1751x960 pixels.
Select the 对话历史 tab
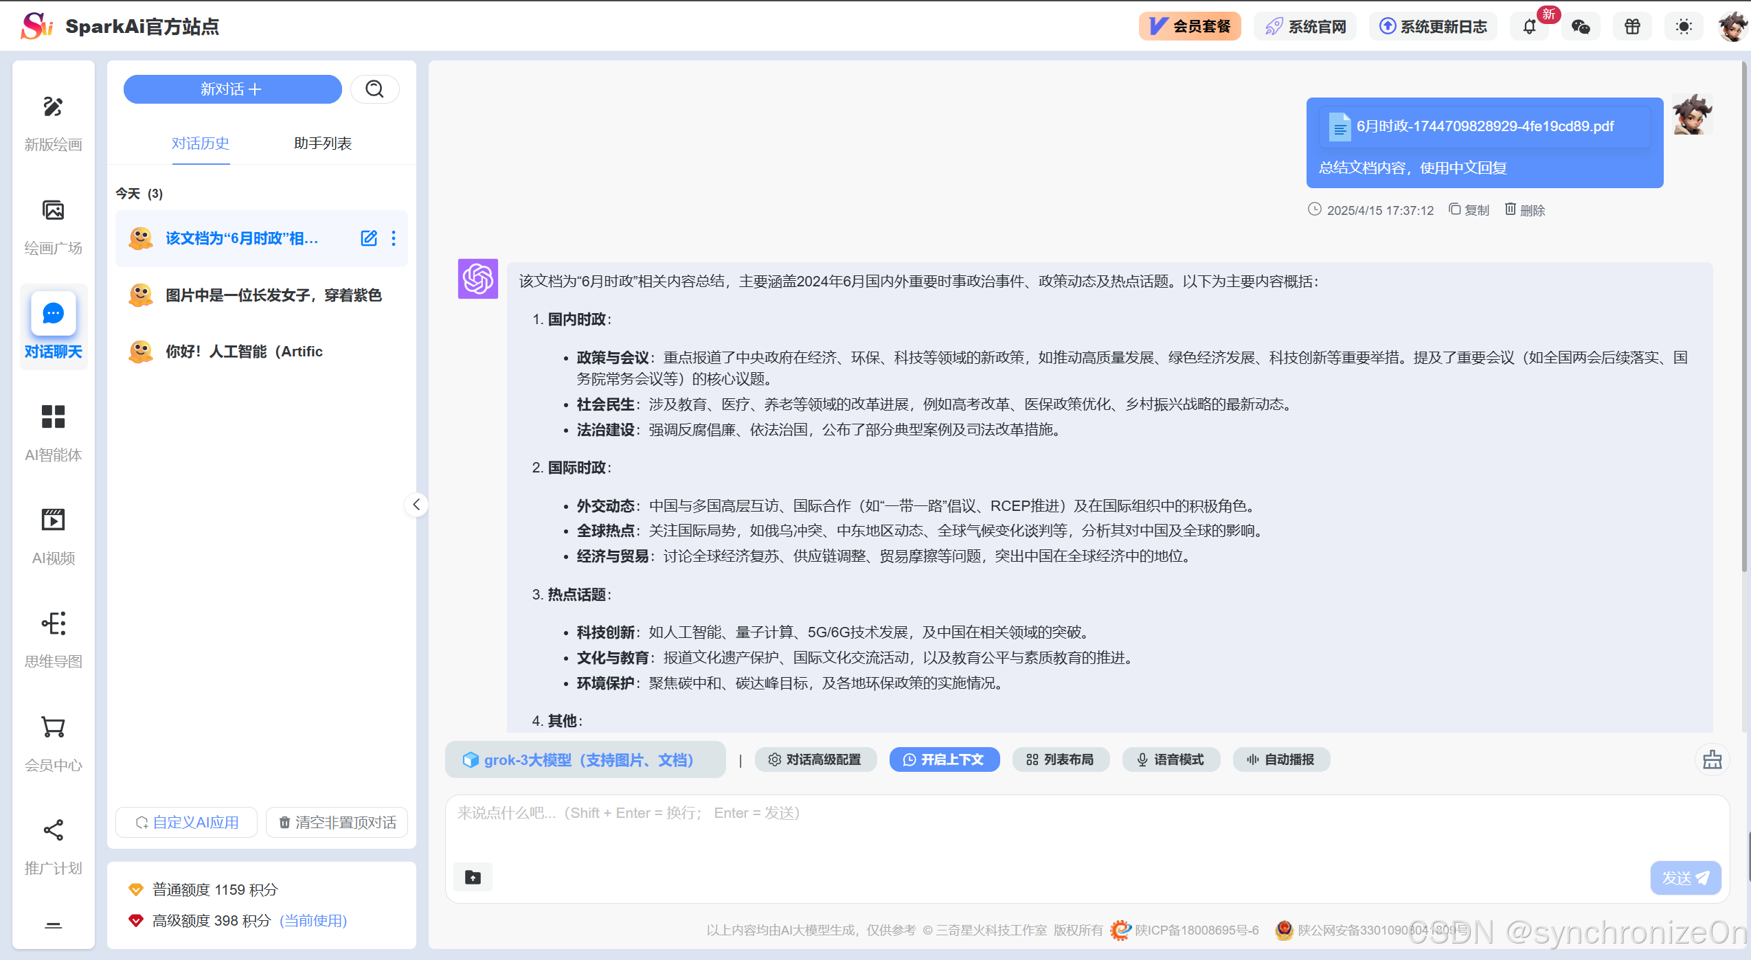click(x=201, y=144)
